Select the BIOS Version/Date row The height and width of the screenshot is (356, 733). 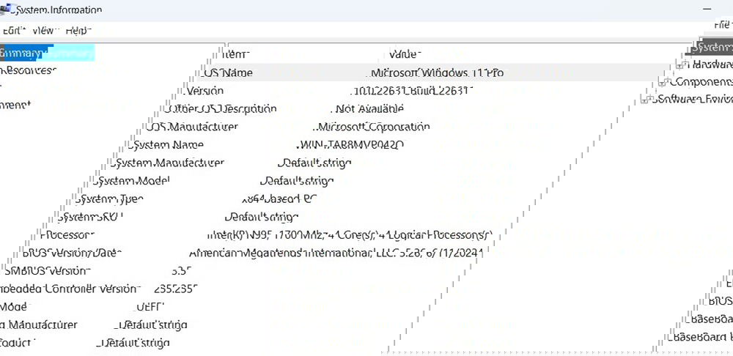[72, 253]
